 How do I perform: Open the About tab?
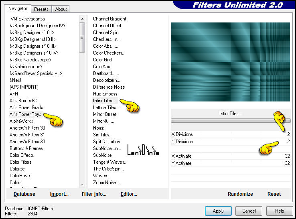click(x=61, y=9)
